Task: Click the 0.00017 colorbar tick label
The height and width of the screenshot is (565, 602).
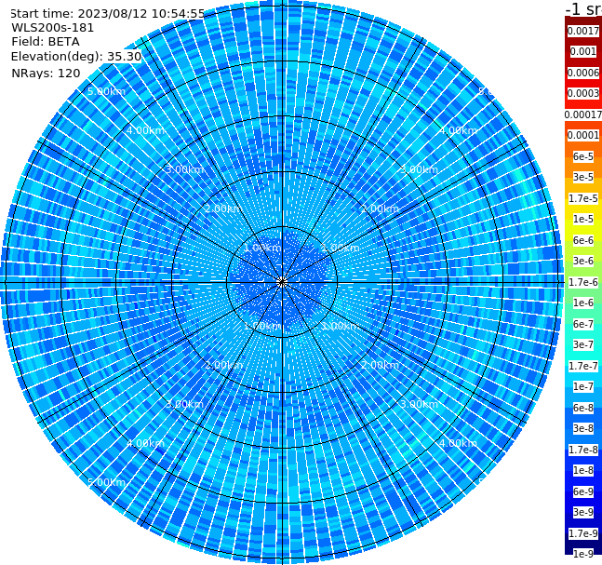Action: click(x=583, y=114)
